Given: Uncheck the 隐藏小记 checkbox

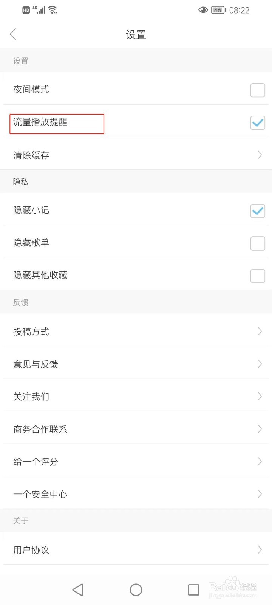Looking at the screenshot, I should click(x=258, y=211).
